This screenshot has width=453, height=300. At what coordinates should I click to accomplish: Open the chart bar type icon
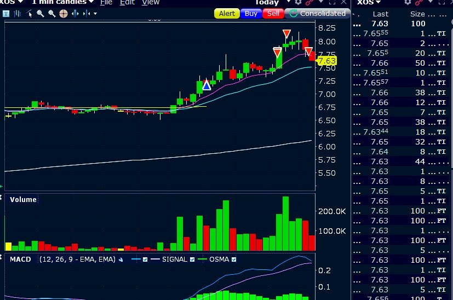18,14
